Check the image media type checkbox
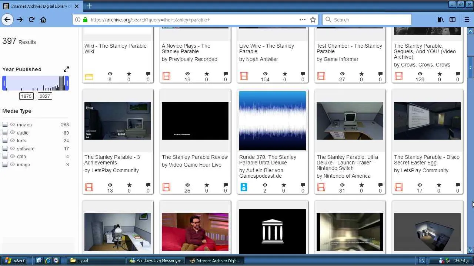 [5, 164]
